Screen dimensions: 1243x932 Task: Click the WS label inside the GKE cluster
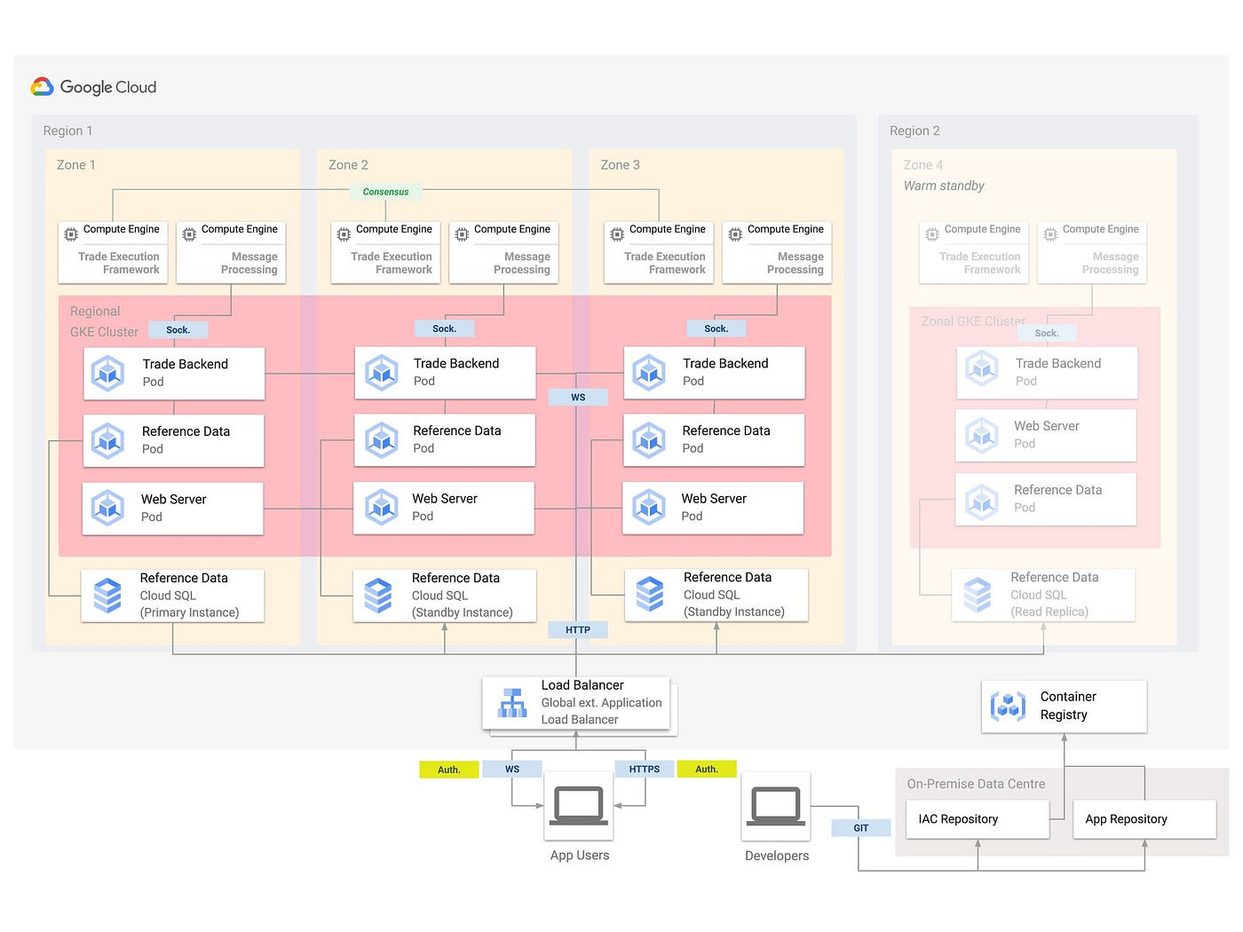(578, 398)
